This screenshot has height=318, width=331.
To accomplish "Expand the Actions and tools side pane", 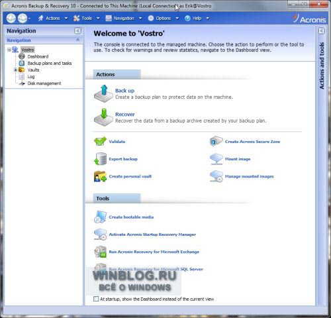I will [322, 30].
